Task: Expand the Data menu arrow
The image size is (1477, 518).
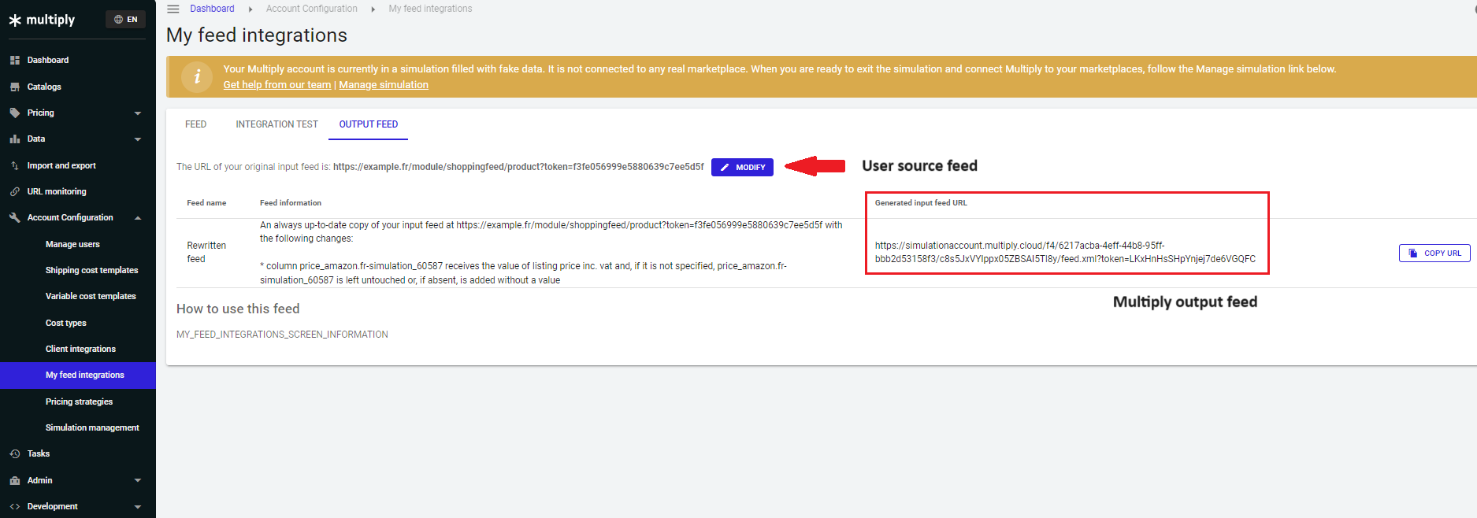Action: coord(138,139)
